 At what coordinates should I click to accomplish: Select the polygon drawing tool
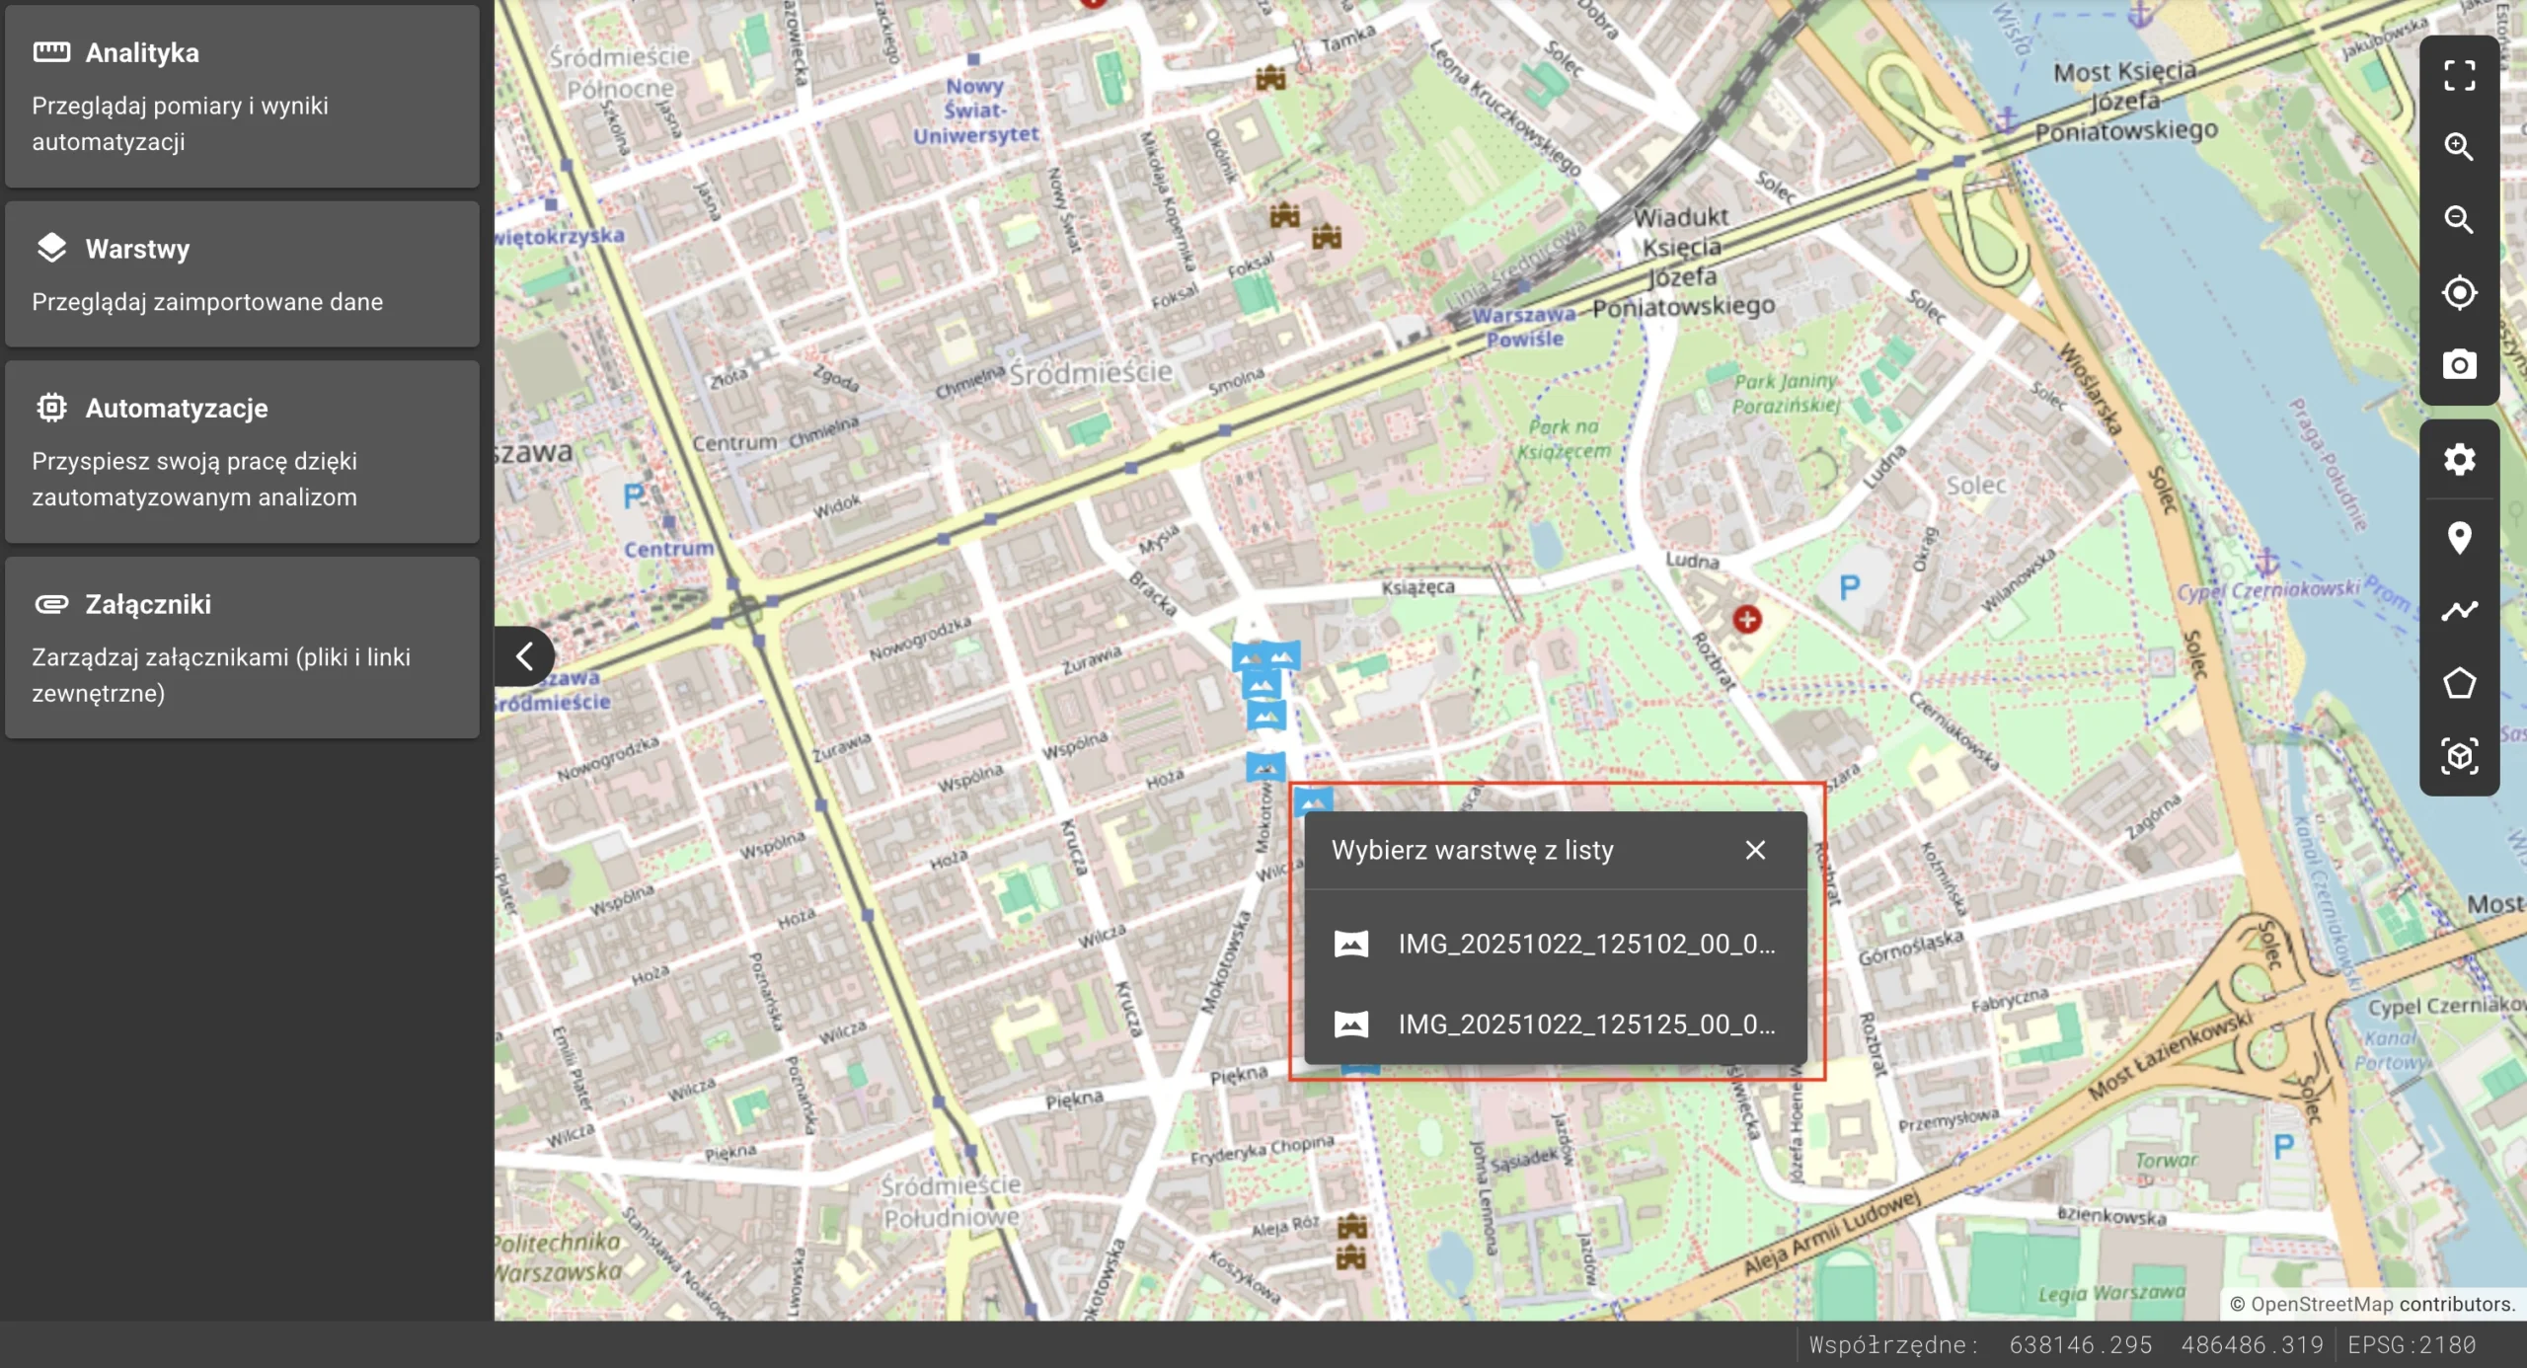tap(2459, 683)
